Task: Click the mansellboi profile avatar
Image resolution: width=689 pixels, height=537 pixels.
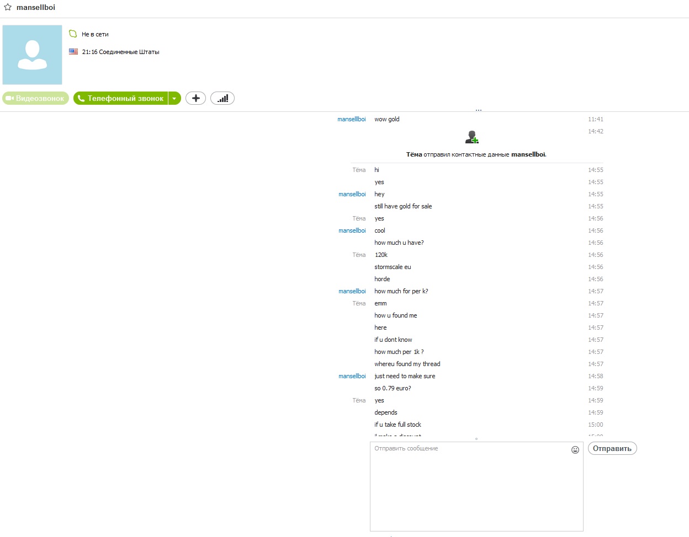Action: click(33, 55)
